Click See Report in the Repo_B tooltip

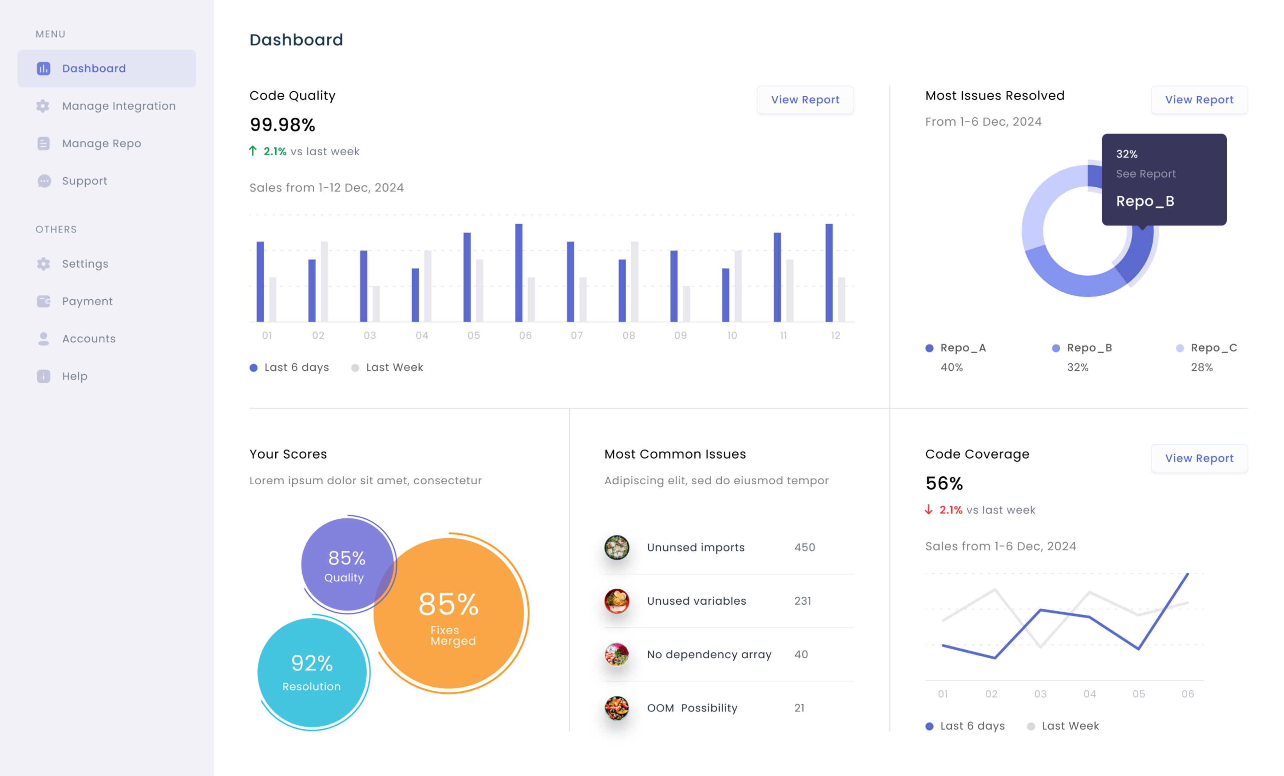tap(1145, 174)
